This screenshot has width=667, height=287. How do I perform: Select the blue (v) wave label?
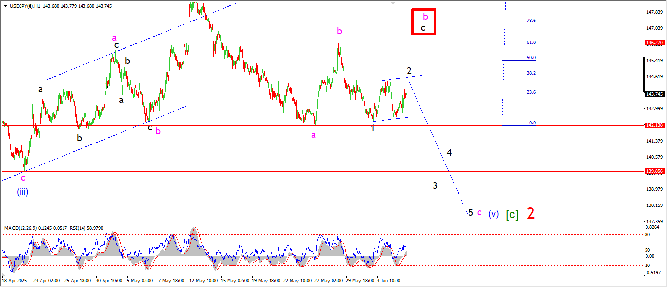point(494,213)
